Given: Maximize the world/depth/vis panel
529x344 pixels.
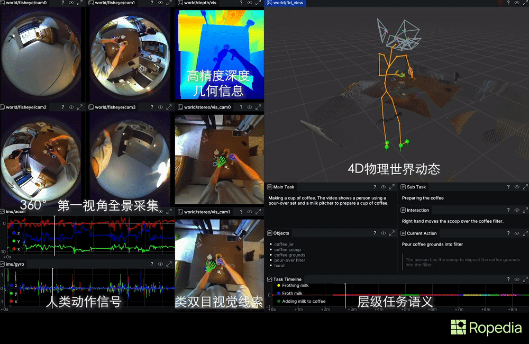Looking at the screenshot, I should click(258, 3).
